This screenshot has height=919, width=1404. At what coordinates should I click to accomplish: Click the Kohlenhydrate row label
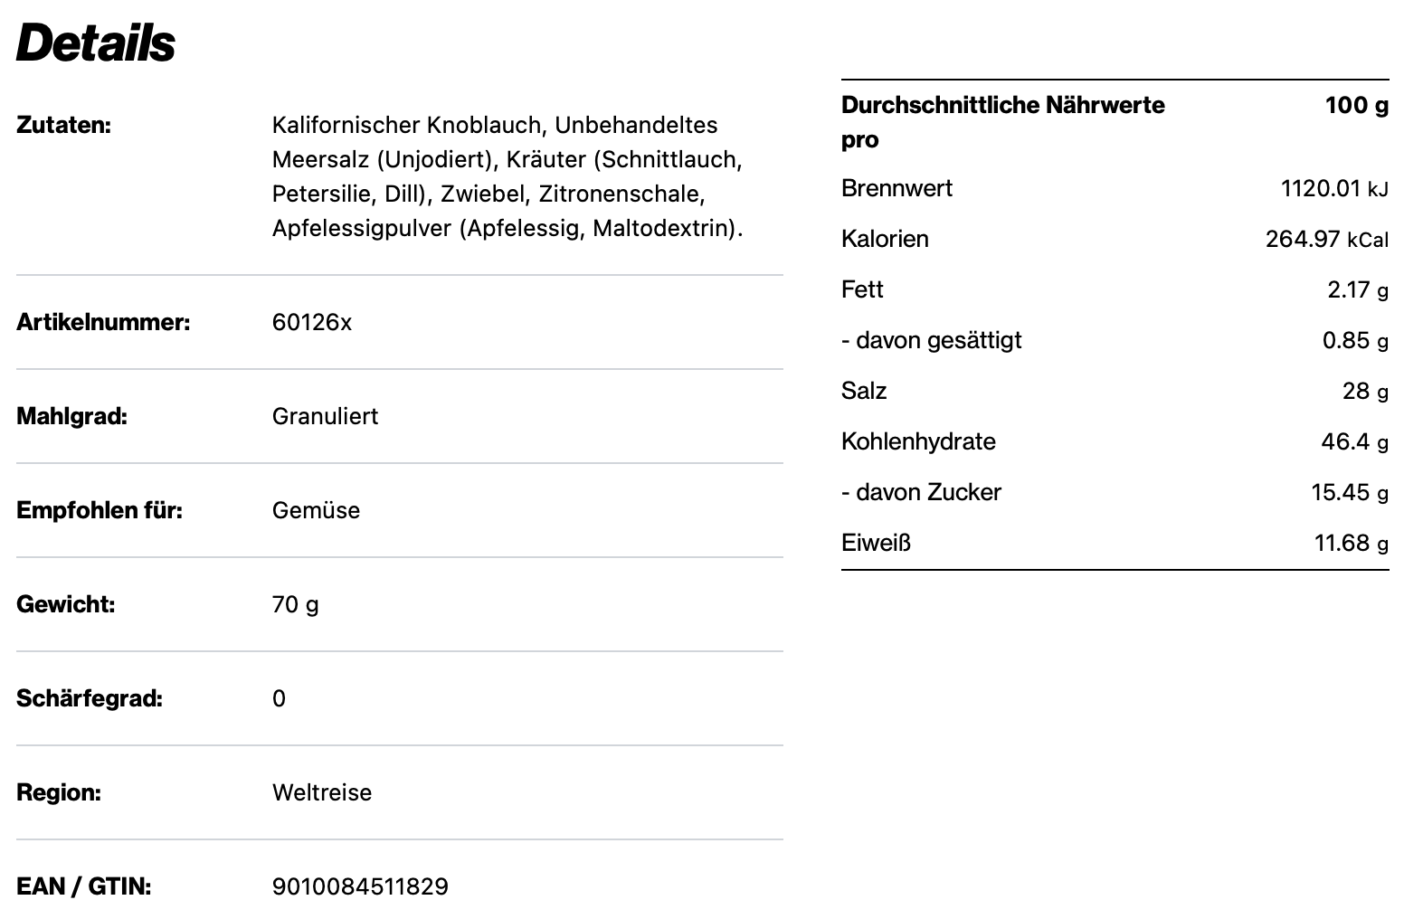[918, 441]
